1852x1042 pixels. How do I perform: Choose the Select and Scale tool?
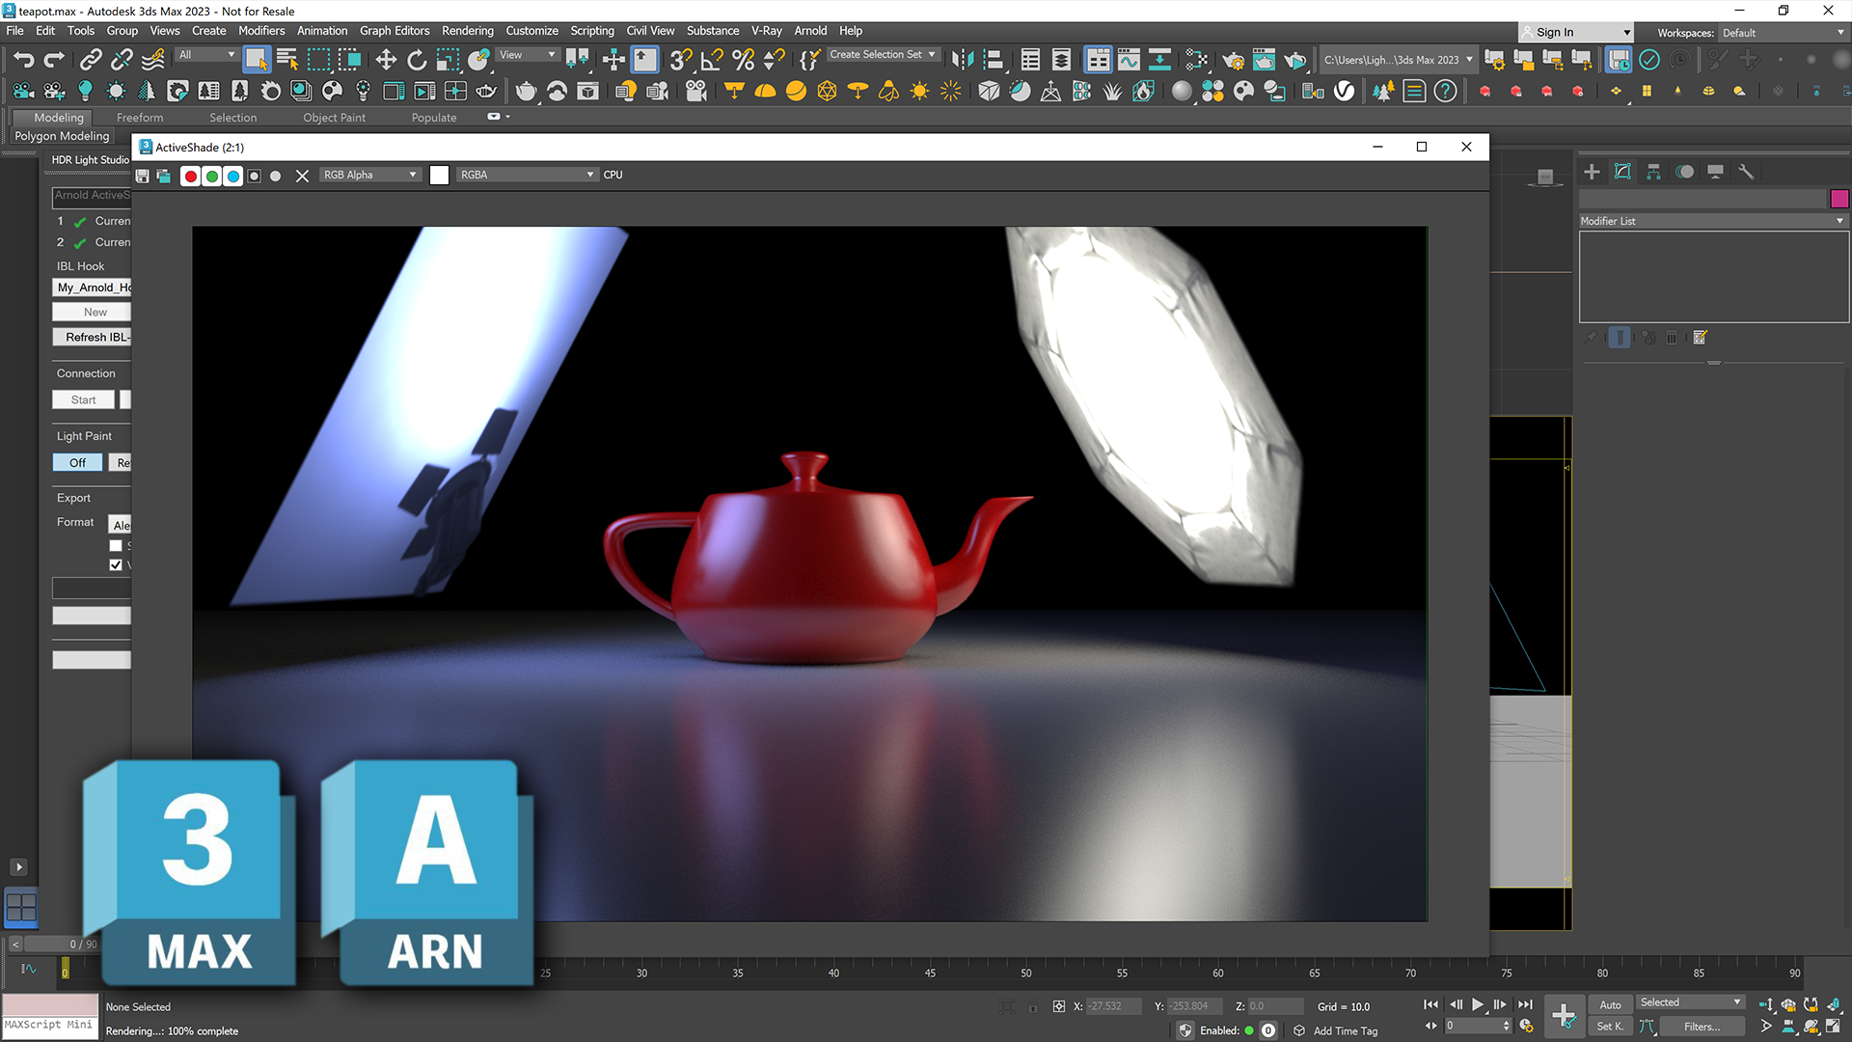pyautogui.click(x=448, y=60)
